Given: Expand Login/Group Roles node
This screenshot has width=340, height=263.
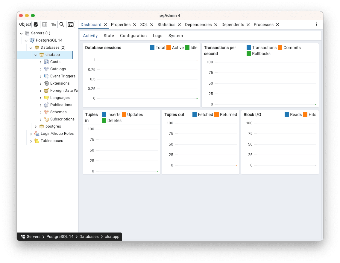Looking at the screenshot, I should pyautogui.click(x=31, y=134).
